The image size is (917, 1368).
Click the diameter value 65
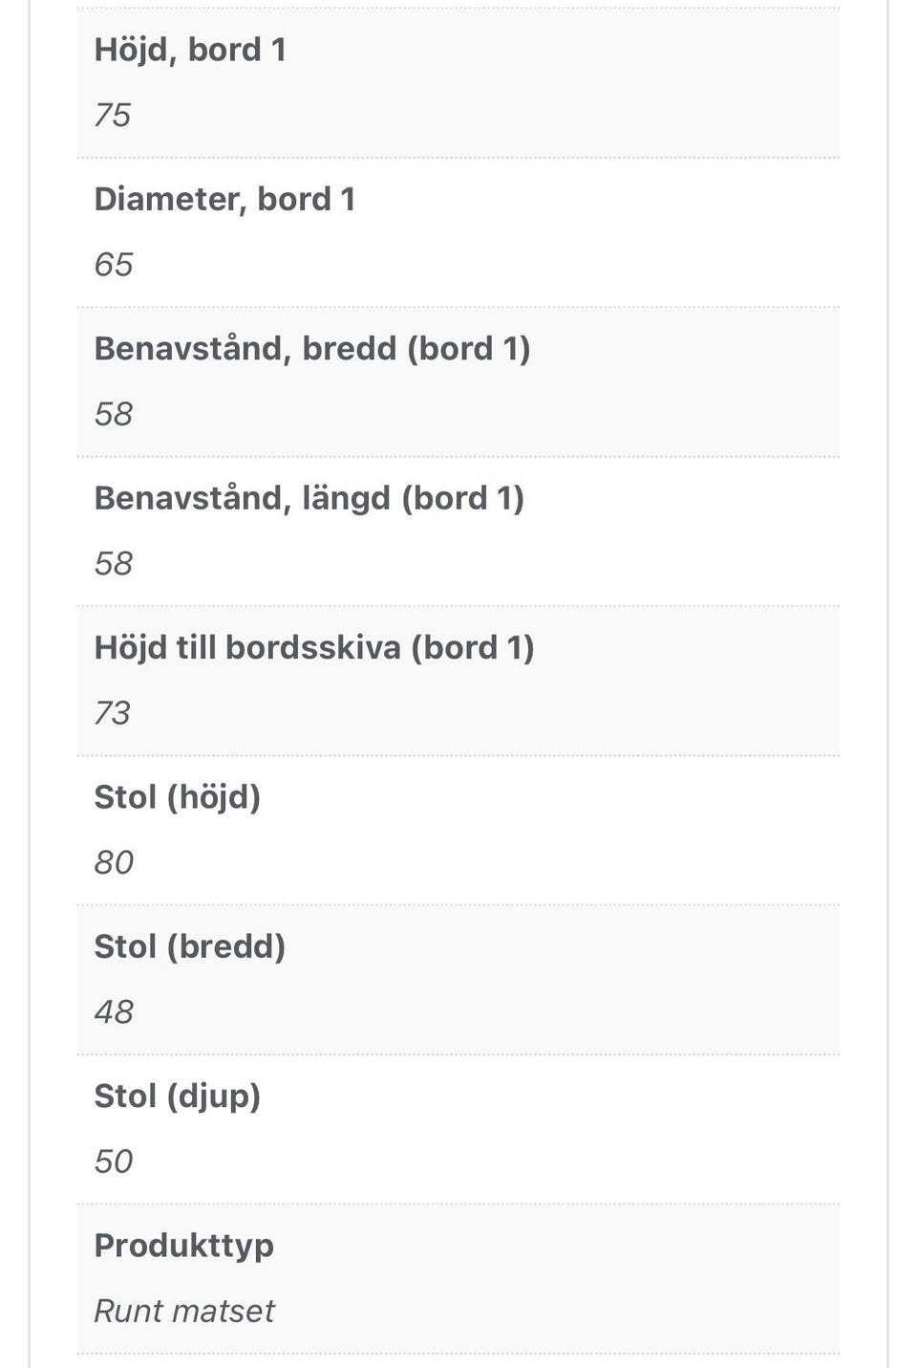point(113,265)
